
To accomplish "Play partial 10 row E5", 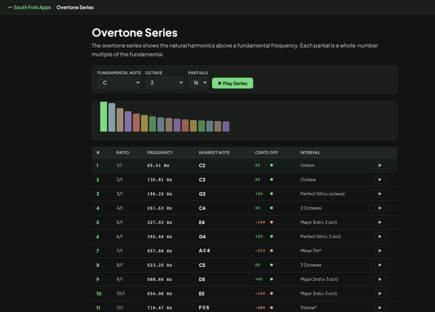I will 380,293.
